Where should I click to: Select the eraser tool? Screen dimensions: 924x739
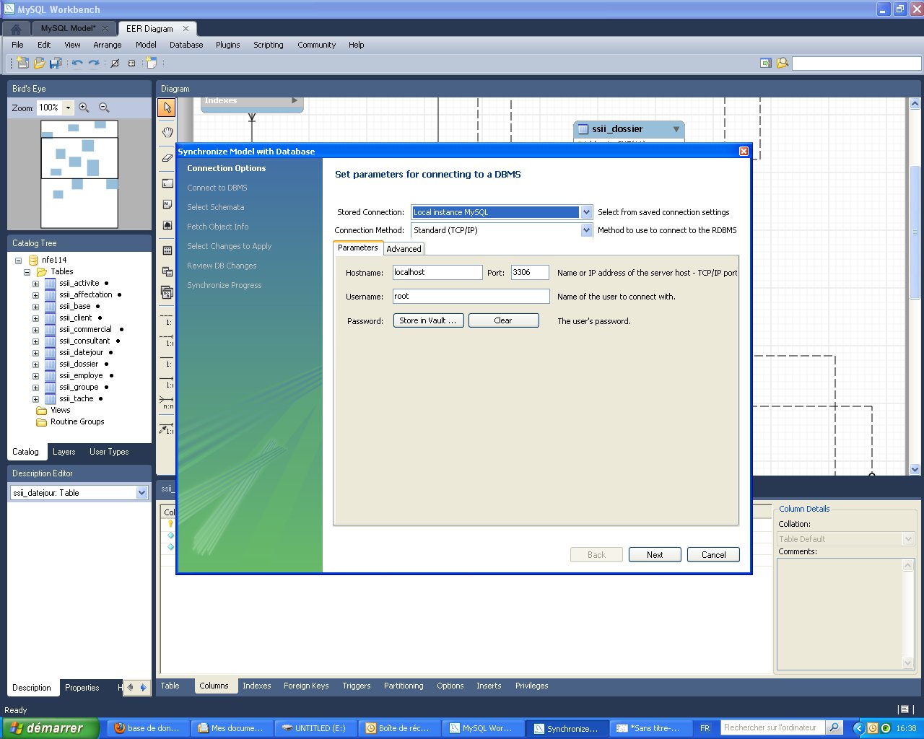pos(167,157)
